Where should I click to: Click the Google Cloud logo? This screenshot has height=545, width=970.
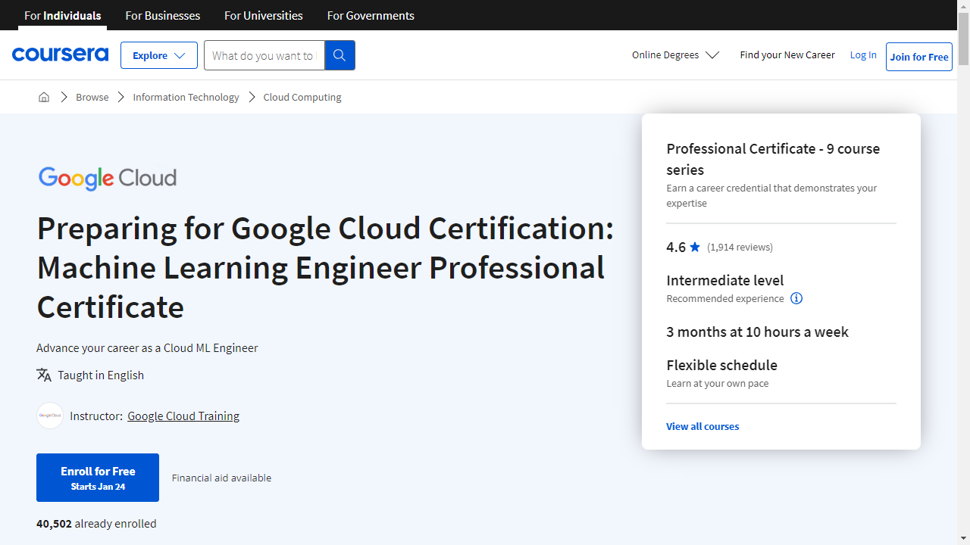pyautogui.click(x=107, y=179)
